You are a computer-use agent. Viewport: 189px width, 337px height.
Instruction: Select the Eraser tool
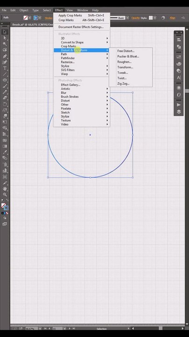tap(5, 98)
